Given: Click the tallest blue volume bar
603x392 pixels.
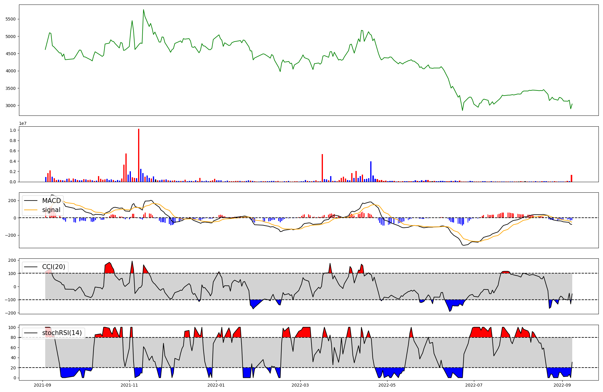Looking at the screenshot, I should tap(371, 172).
